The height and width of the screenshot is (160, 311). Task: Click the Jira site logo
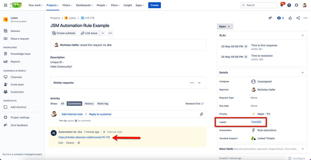[16, 5]
